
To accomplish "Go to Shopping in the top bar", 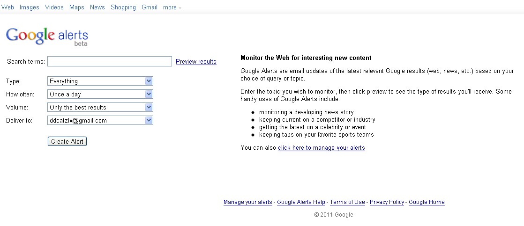I will pos(123,7).
